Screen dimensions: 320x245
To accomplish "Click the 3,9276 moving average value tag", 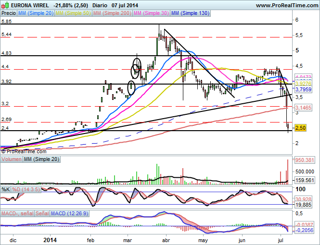I will click(x=303, y=84).
